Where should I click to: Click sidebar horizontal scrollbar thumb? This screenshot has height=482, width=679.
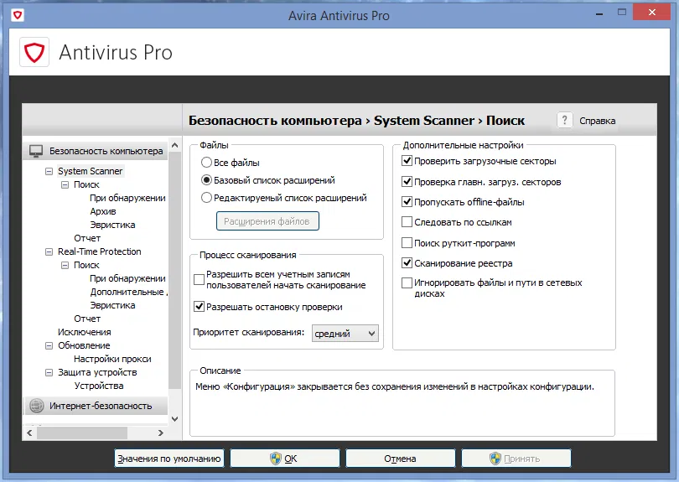(x=82, y=433)
